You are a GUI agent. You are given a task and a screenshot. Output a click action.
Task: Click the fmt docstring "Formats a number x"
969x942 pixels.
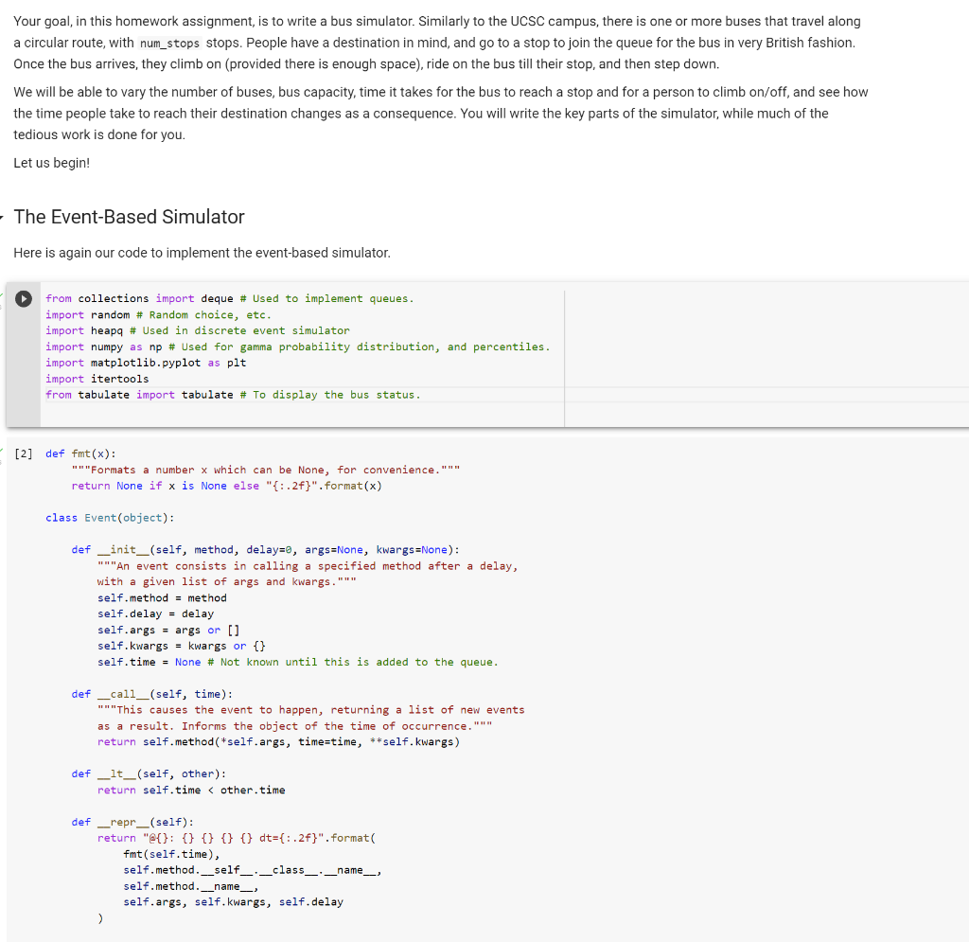pyautogui.click(x=266, y=470)
